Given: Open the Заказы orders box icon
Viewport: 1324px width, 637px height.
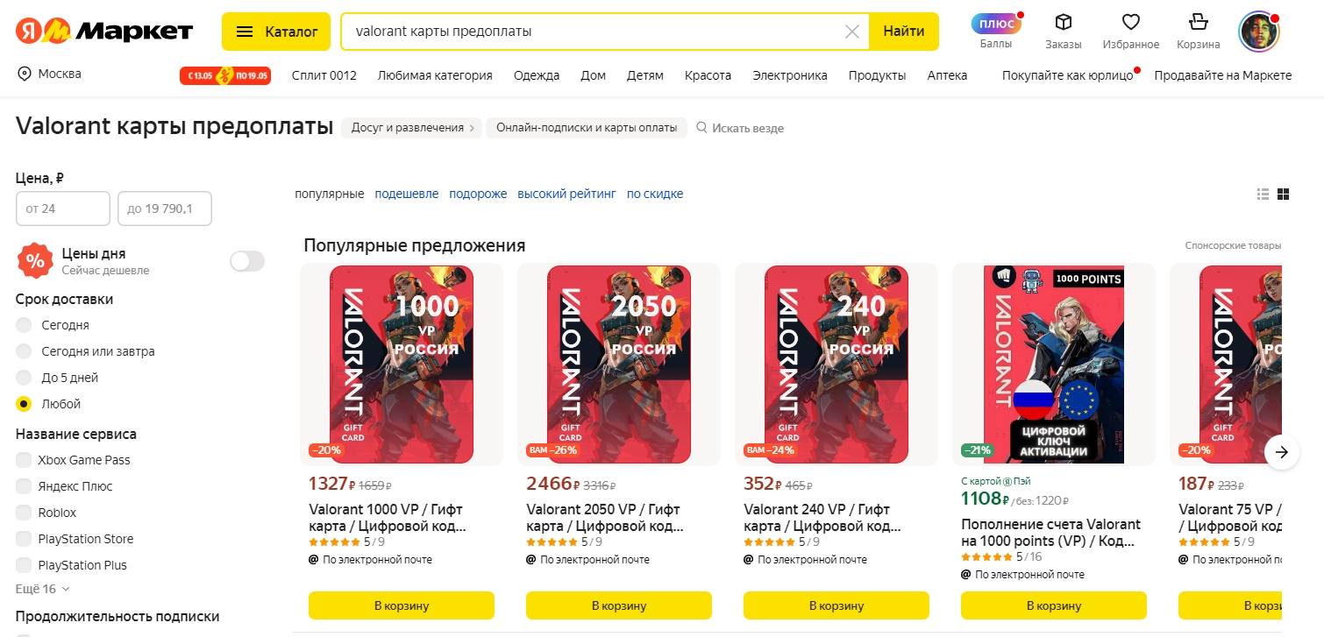Looking at the screenshot, I should pyautogui.click(x=1063, y=23).
